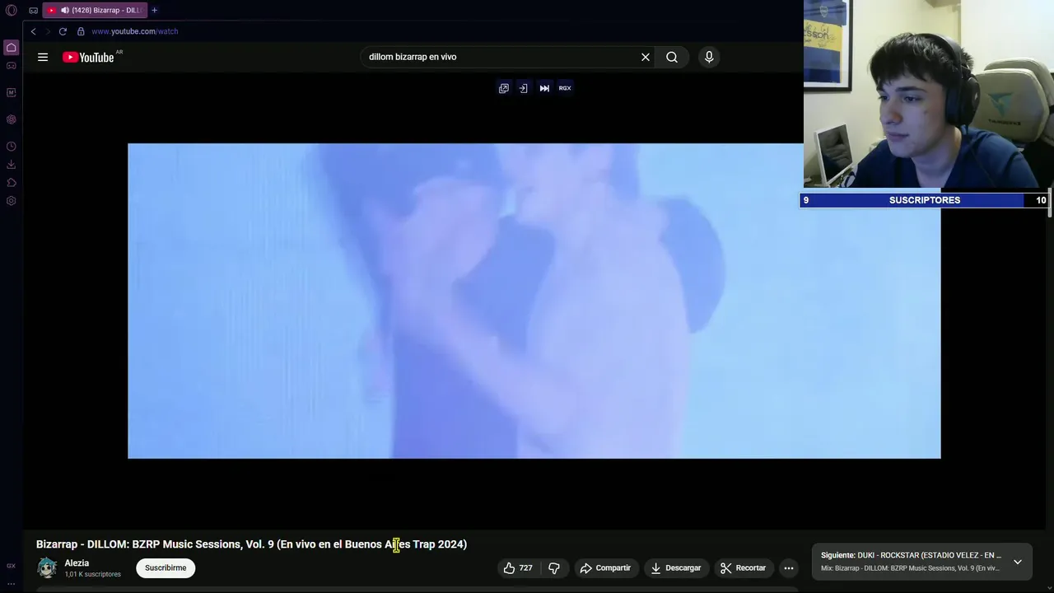The width and height of the screenshot is (1054, 593).
Task: Go forward one page
Action: click(x=48, y=31)
